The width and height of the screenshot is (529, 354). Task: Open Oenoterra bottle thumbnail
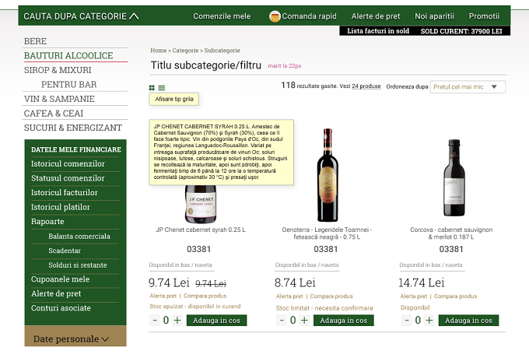[x=328, y=175]
